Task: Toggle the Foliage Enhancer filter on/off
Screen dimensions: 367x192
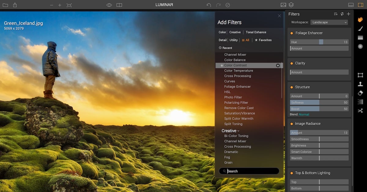Action: [x=292, y=33]
